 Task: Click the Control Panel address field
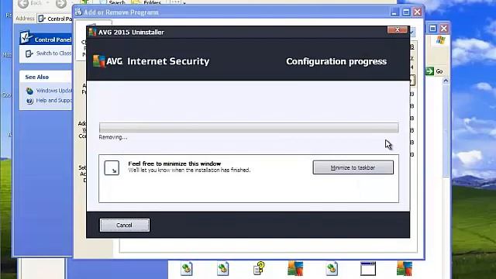point(55,19)
